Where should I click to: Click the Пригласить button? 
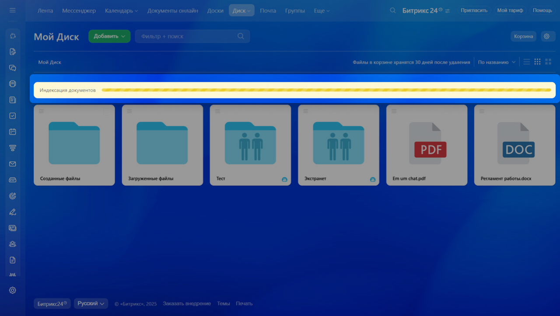474,10
